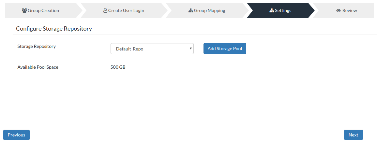Open the Storage Repository combo box
Viewport: 377px width, 142px height.
pos(152,49)
